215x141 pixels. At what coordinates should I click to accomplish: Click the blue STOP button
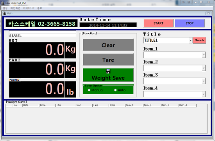point(190,23)
